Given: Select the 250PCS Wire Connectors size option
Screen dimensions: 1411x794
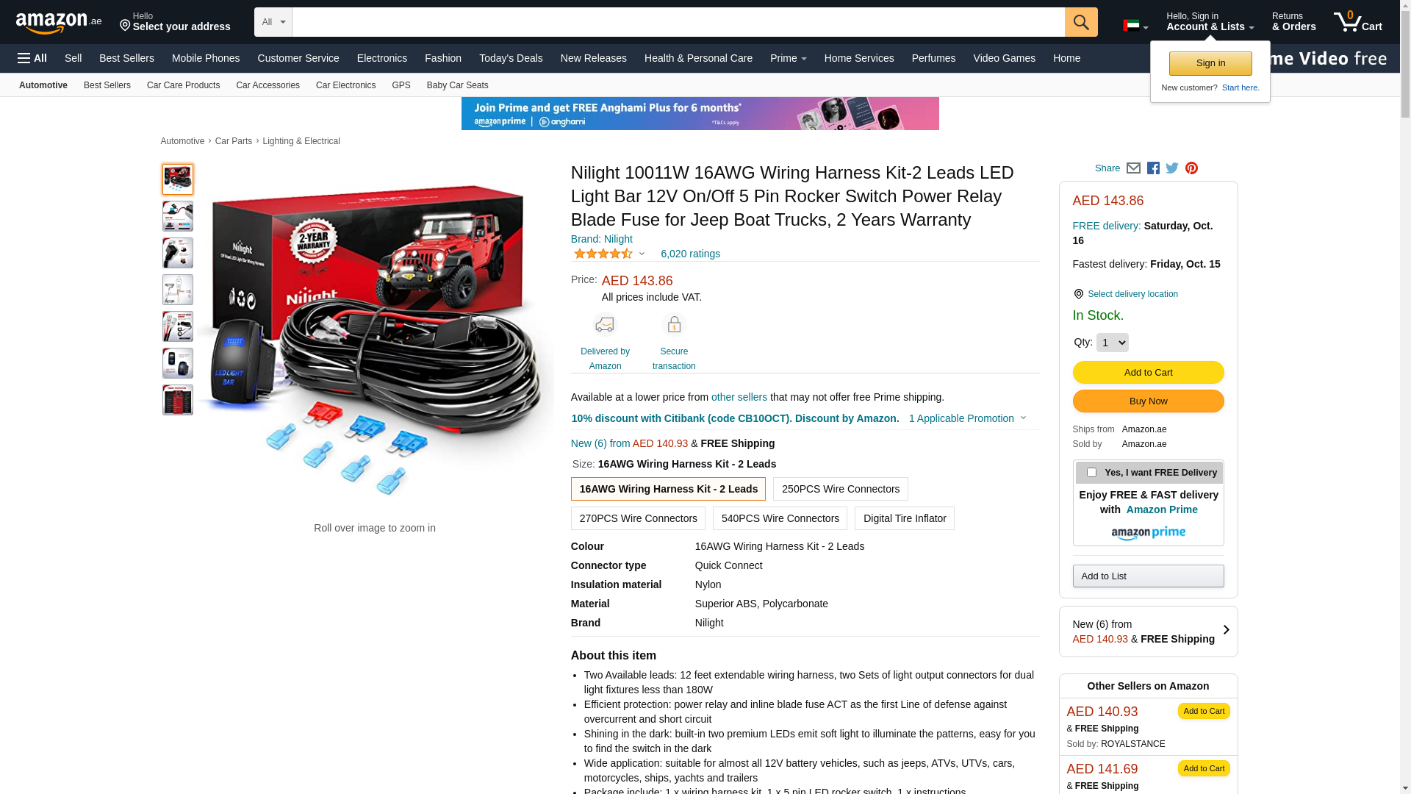Looking at the screenshot, I should pyautogui.click(x=840, y=489).
